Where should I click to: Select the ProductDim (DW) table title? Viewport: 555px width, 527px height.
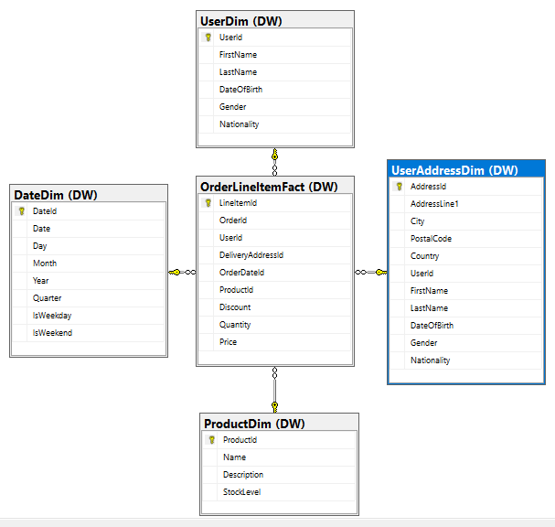[x=254, y=424]
